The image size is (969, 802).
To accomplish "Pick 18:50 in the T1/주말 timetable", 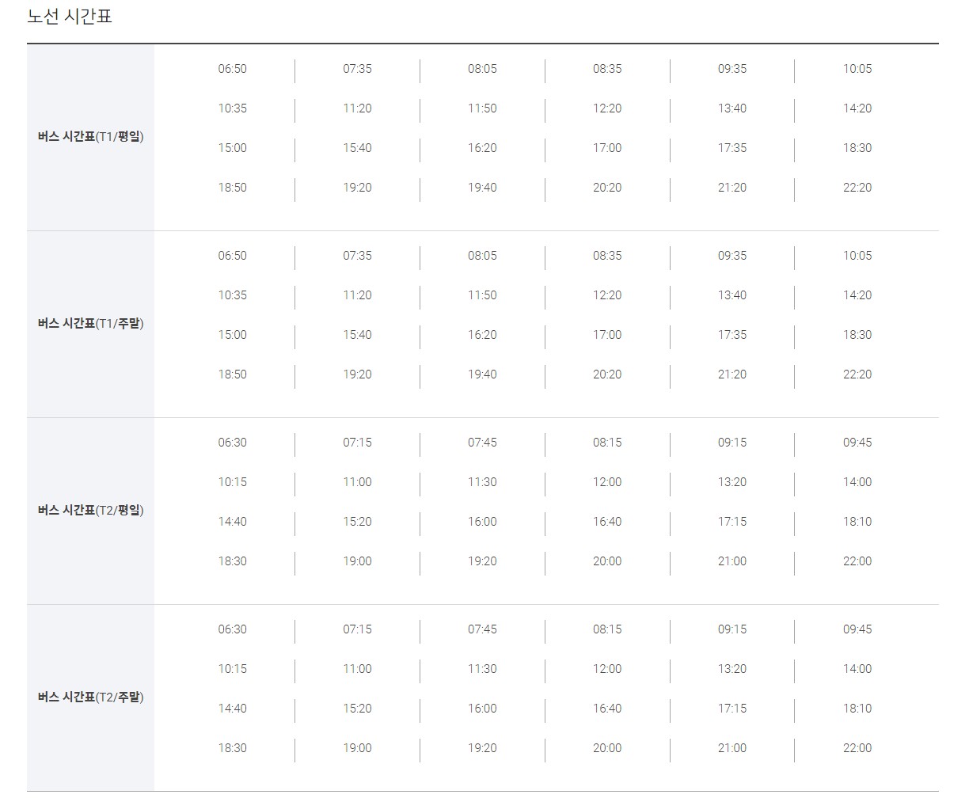I will pos(233,374).
